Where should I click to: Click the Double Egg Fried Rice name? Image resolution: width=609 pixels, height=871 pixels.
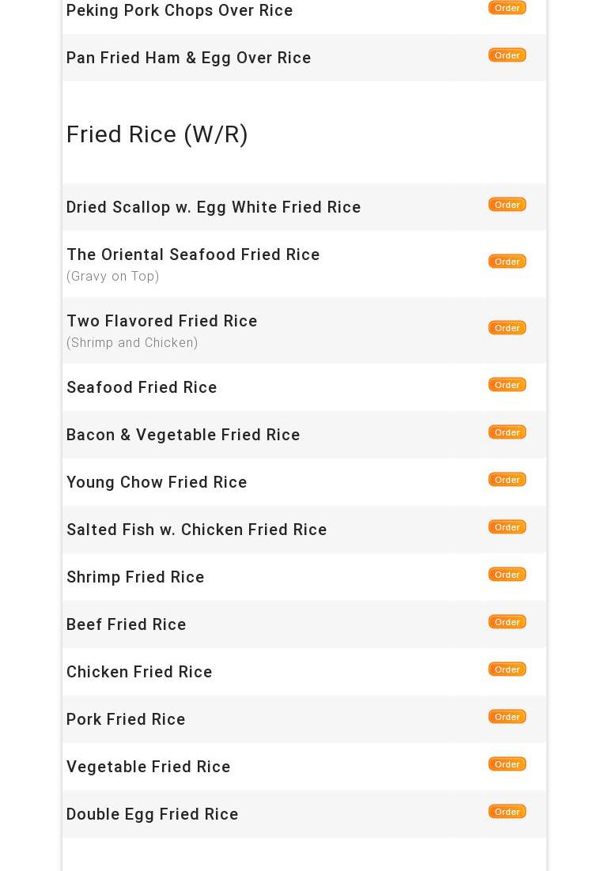152,814
